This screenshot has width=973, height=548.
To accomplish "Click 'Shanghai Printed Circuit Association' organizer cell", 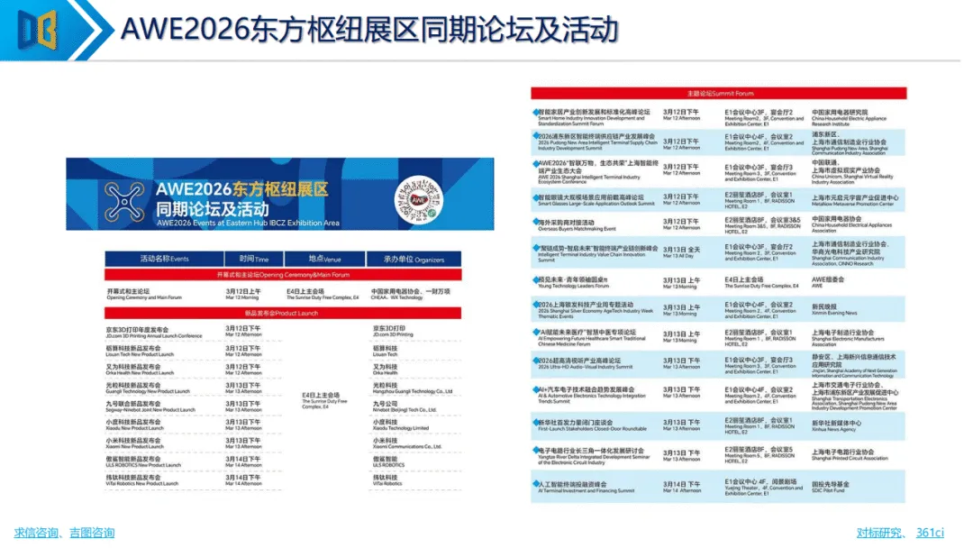I will (x=850, y=455).
